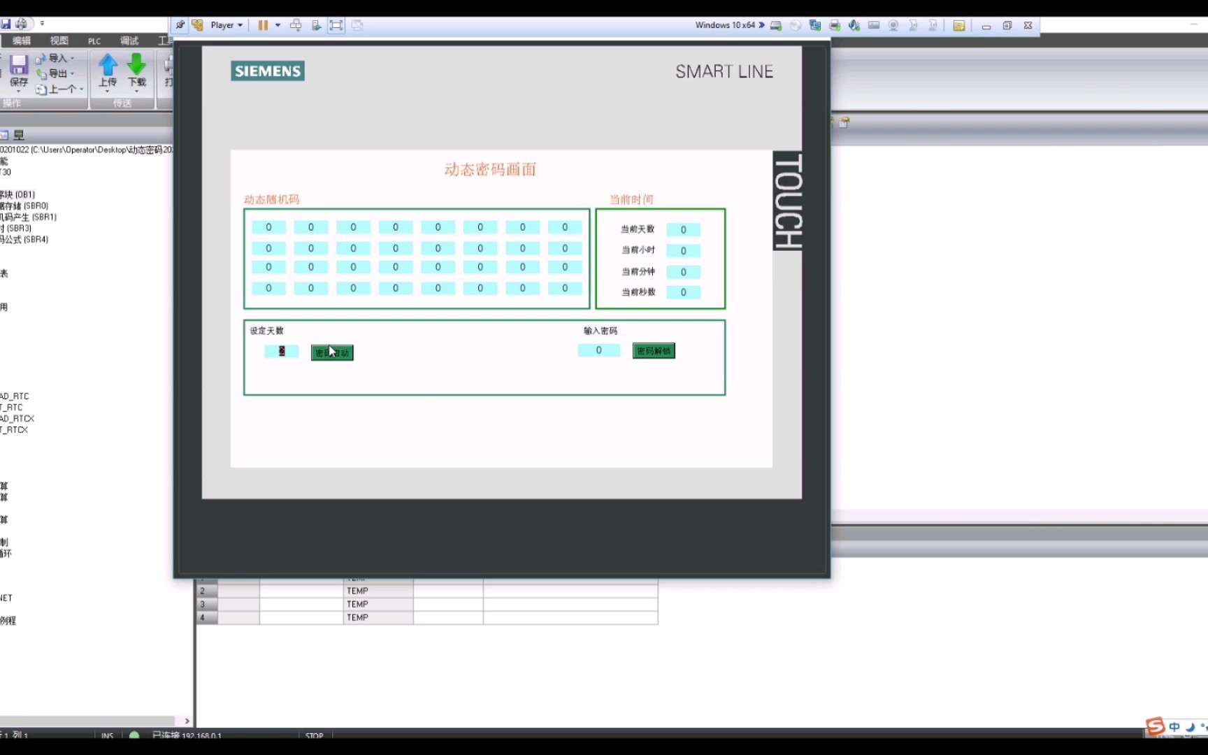Select the (SBR4) subroutine in tree

pos(24,239)
